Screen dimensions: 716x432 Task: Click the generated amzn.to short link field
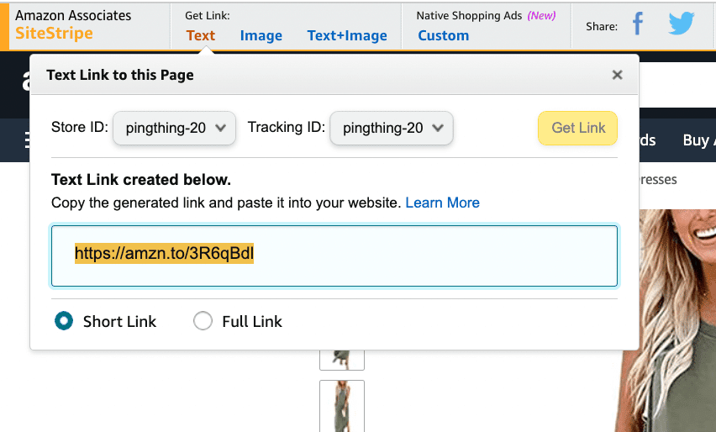(x=334, y=256)
